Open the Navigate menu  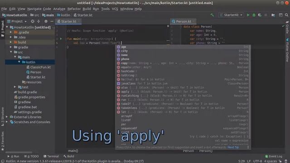tap(34, 9)
